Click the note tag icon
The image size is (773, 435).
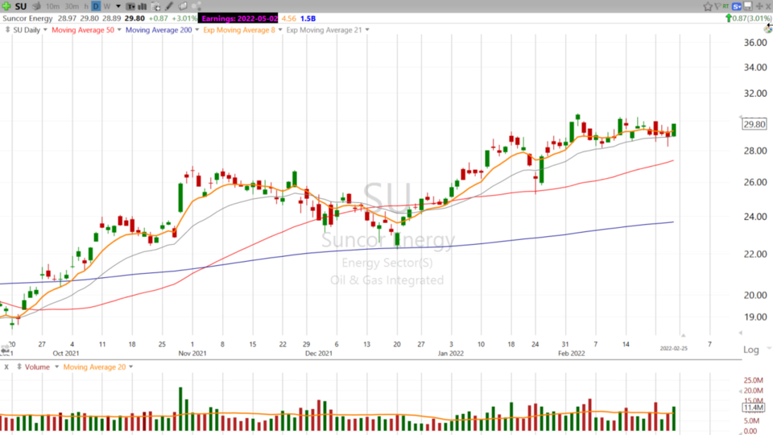[x=183, y=6]
